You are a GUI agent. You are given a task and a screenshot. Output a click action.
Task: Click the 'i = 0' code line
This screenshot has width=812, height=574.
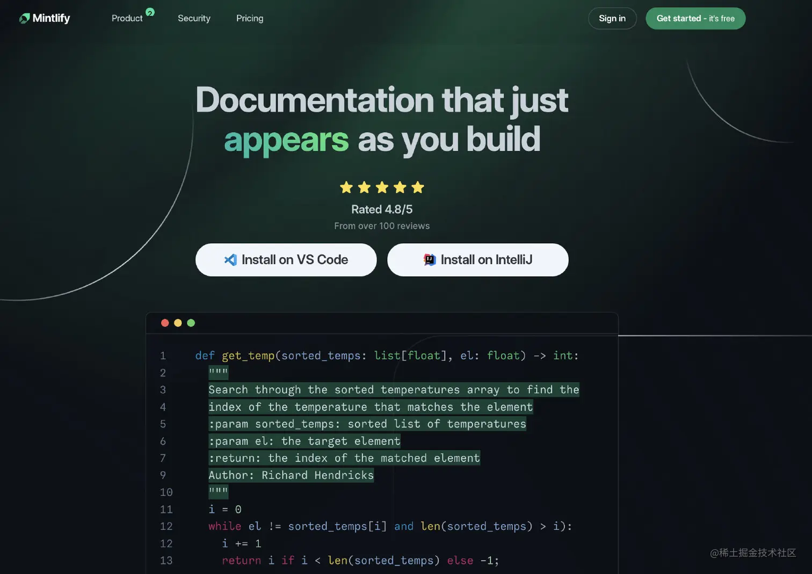(x=225, y=509)
